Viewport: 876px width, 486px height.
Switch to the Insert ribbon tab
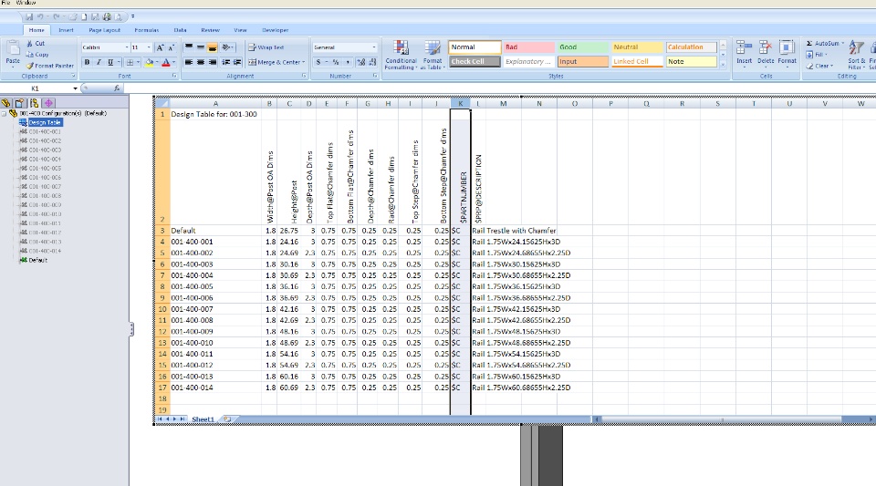(x=66, y=30)
